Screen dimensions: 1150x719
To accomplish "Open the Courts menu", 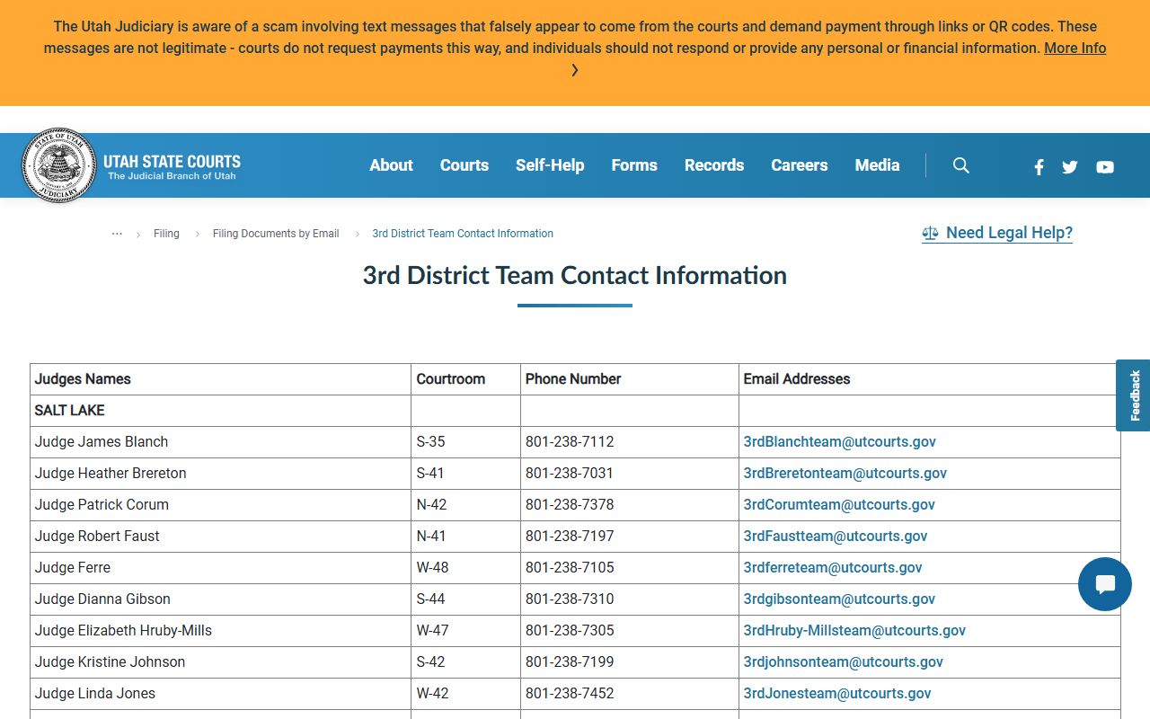I will (464, 165).
